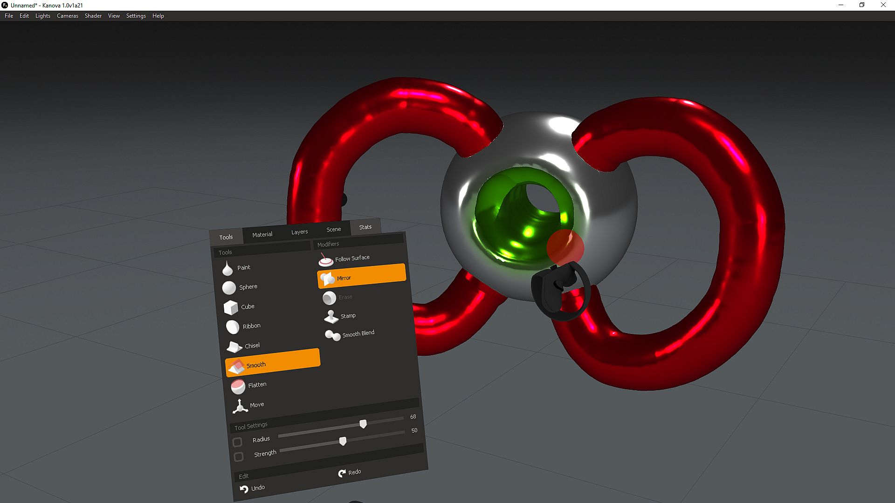The height and width of the screenshot is (503, 895).
Task: Tick the Strength checkbox
Action: point(239,457)
